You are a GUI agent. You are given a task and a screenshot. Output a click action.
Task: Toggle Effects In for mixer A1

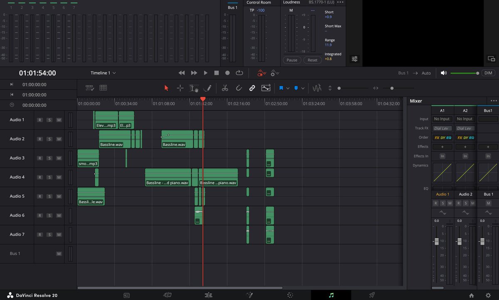point(442,156)
